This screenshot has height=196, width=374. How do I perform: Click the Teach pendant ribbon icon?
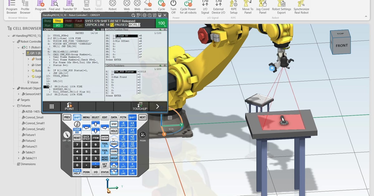pos(87,6)
